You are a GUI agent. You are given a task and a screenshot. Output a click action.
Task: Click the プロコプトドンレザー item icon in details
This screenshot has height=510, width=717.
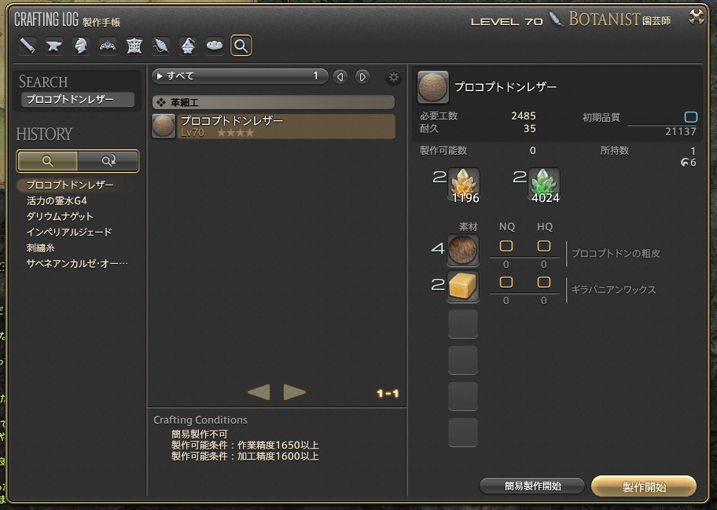[432, 86]
